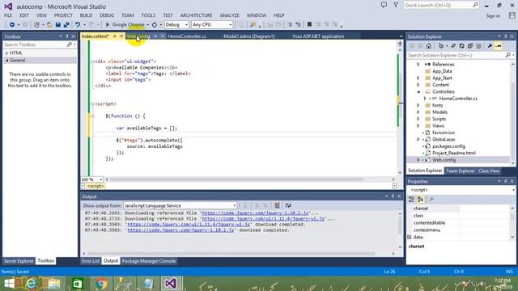Select Global.asax file in Solution Explorer

click(444, 140)
